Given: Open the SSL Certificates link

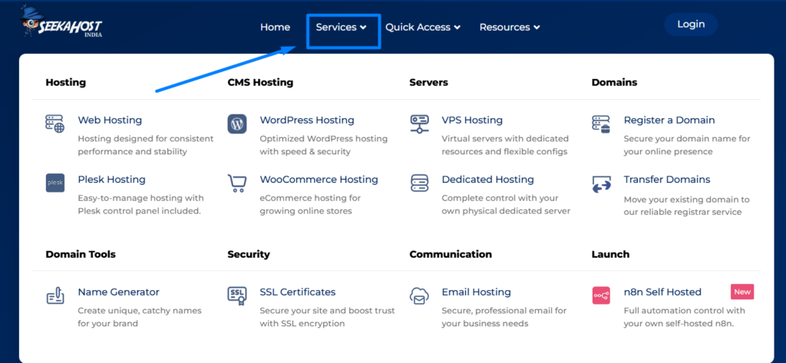Looking at the screenshot, I should click(298, 292).
